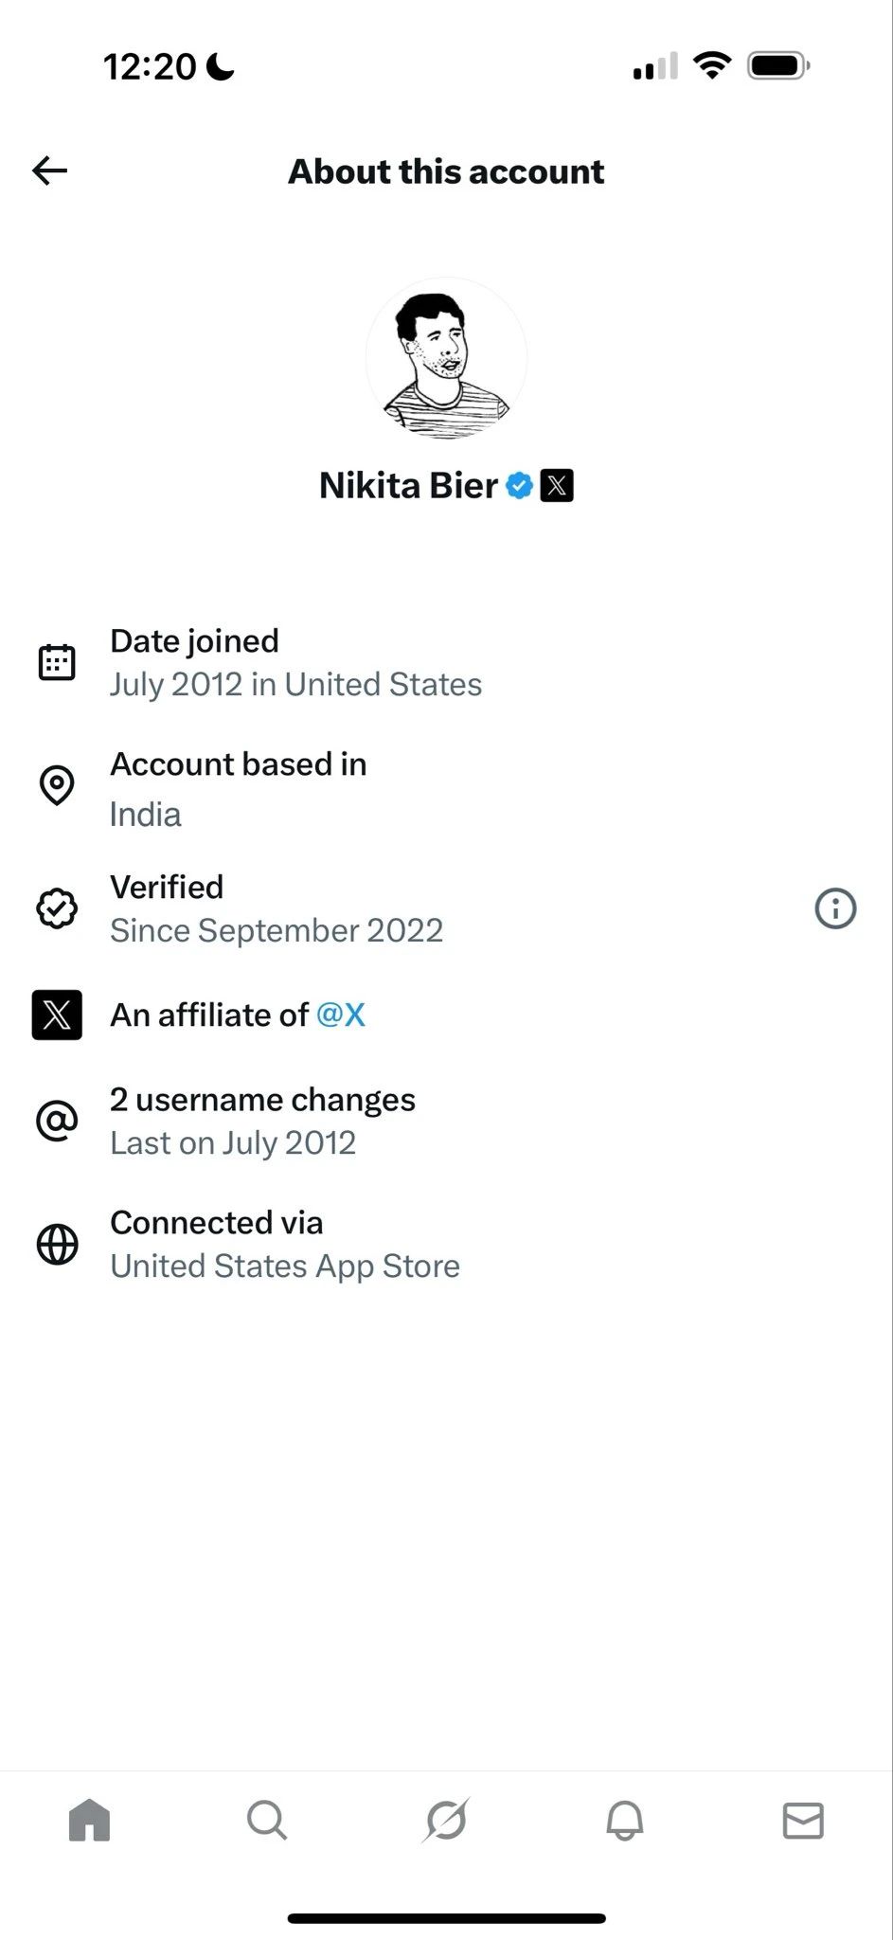Open the Search tab
The width and height of the screenshot is (893, 1940).
point(267,1821)
